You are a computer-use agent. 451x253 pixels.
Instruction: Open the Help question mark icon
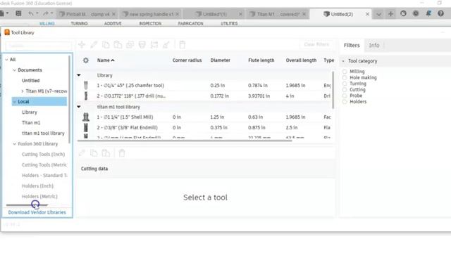(x=440, y=13)
